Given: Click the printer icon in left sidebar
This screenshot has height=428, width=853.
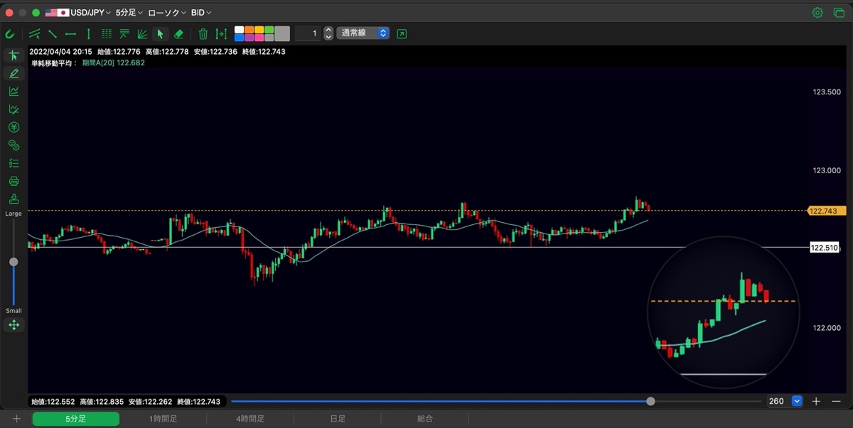Looking at the screenshot, I should coord(14,181).
